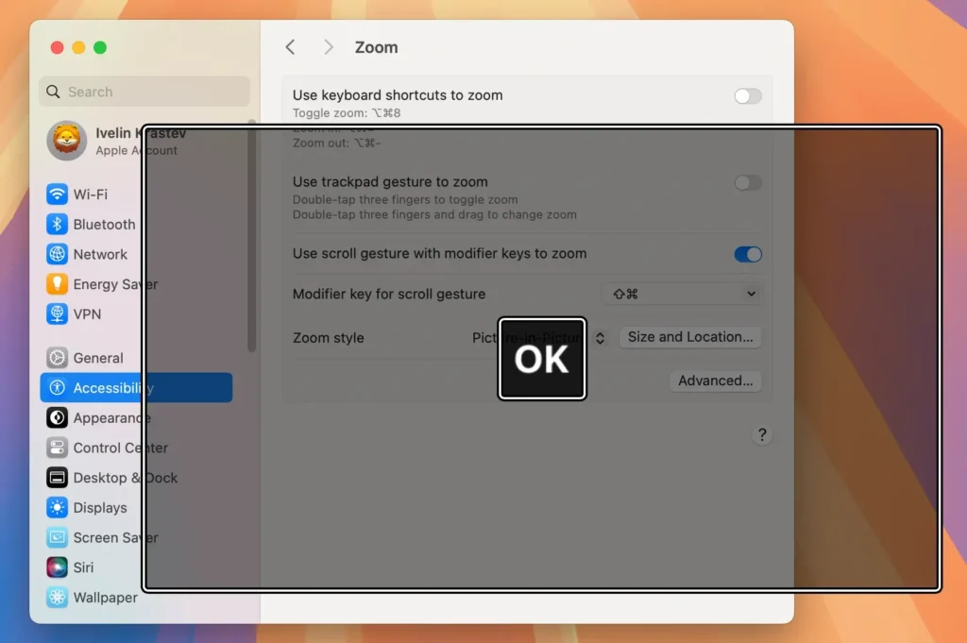Open Size and Location settings

(x=690, y=337)
